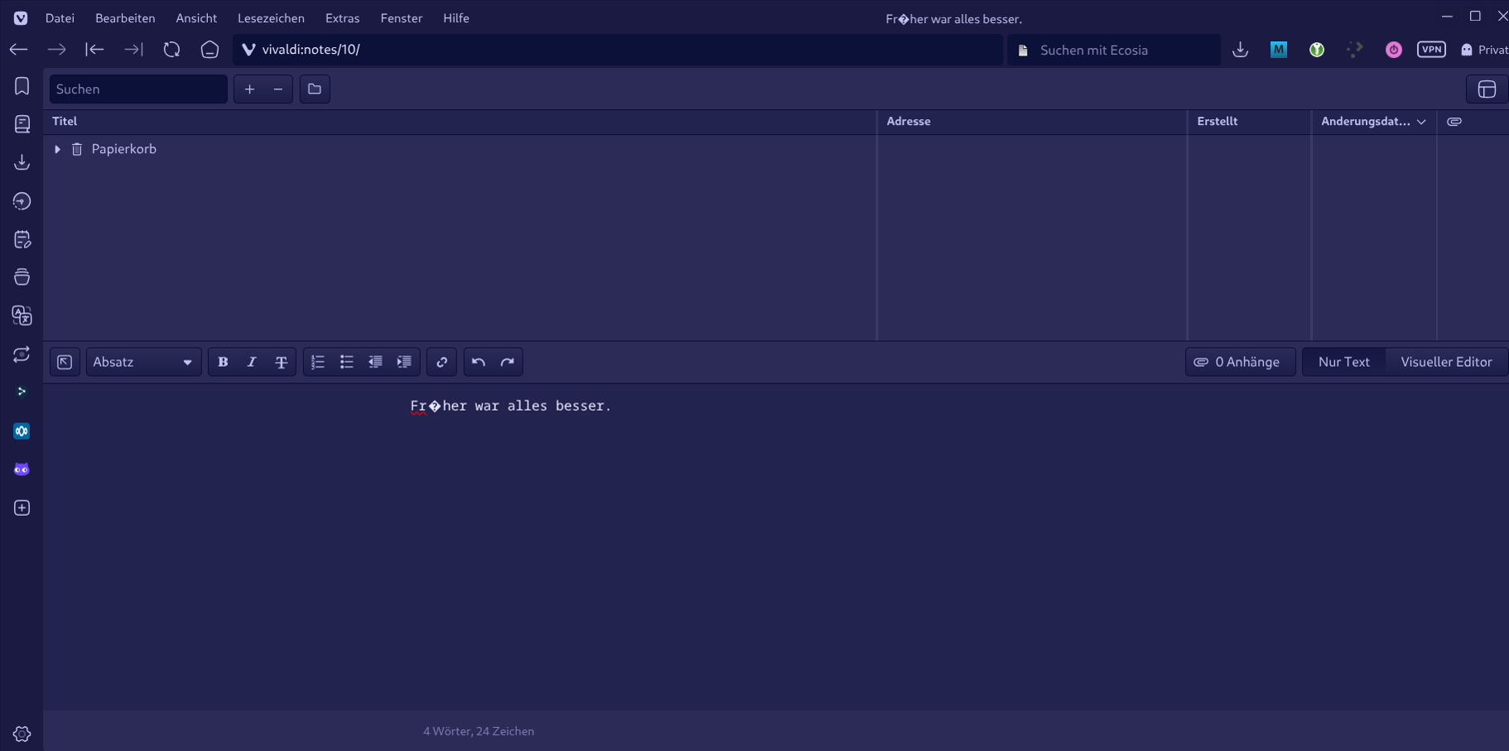
Task: Open the Downloads panel in sidebar
Action: [22, 162]
